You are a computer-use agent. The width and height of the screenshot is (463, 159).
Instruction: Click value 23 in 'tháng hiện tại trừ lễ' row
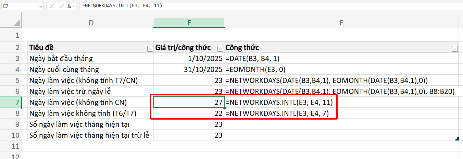pos(218,135)
